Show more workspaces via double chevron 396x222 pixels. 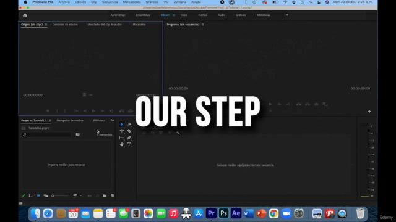[286, 15]
